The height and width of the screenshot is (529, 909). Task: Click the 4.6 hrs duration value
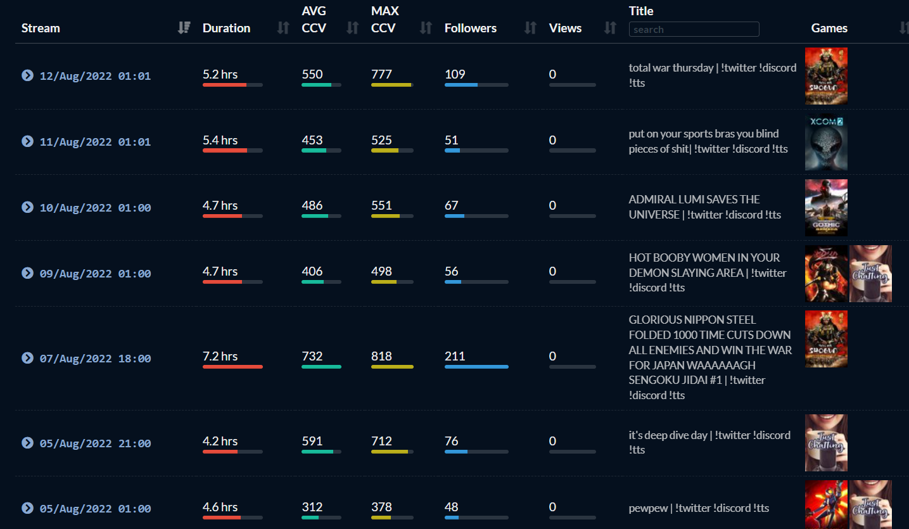tap(220, 507)
